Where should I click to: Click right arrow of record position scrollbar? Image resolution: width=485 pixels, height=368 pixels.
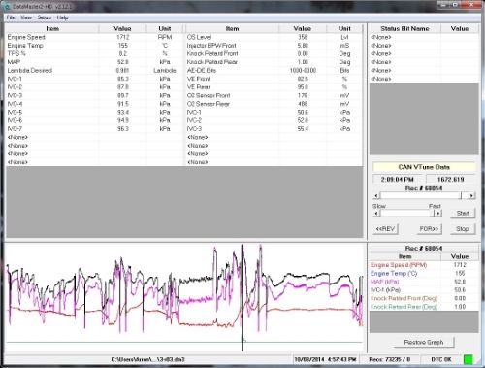point(471,195)
